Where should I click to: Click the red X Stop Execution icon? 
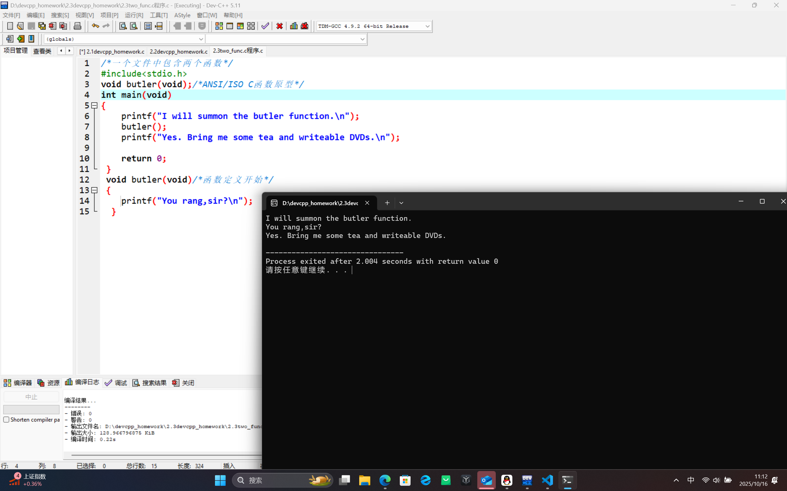[279, 26]
